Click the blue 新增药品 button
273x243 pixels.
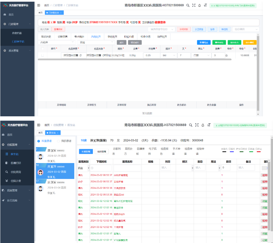(x=204, y=43)
